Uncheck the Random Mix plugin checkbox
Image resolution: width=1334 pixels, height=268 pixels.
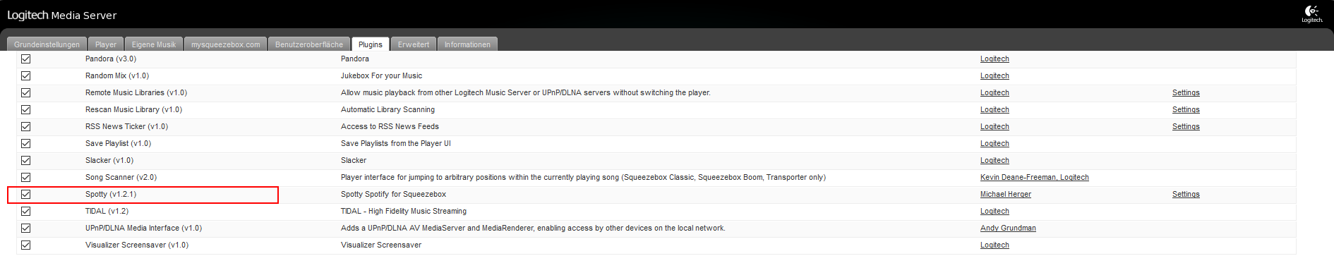[x=26, y=76]
